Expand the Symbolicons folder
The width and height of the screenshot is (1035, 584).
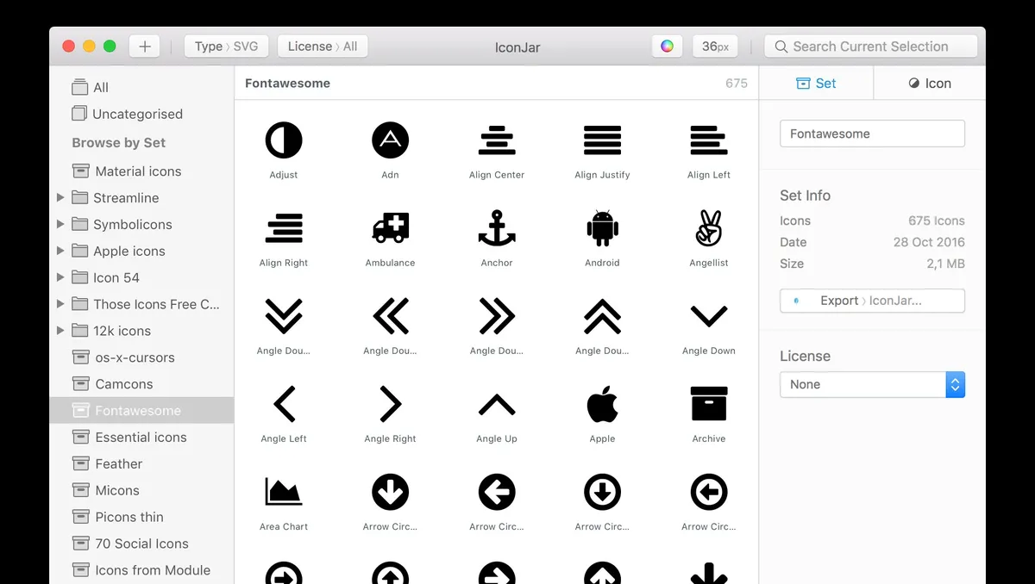(60, 225)
